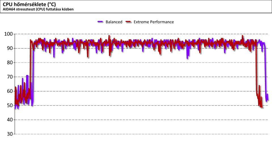Click the Extreme Performance legend label
This screenshot has height=141, width=272.
tap(154, 22)
